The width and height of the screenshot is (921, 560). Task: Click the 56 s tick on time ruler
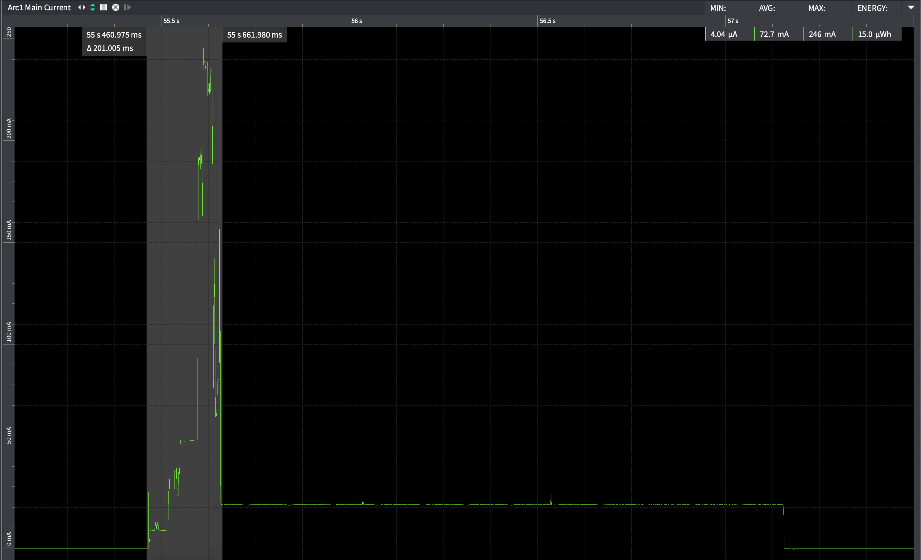357,21
